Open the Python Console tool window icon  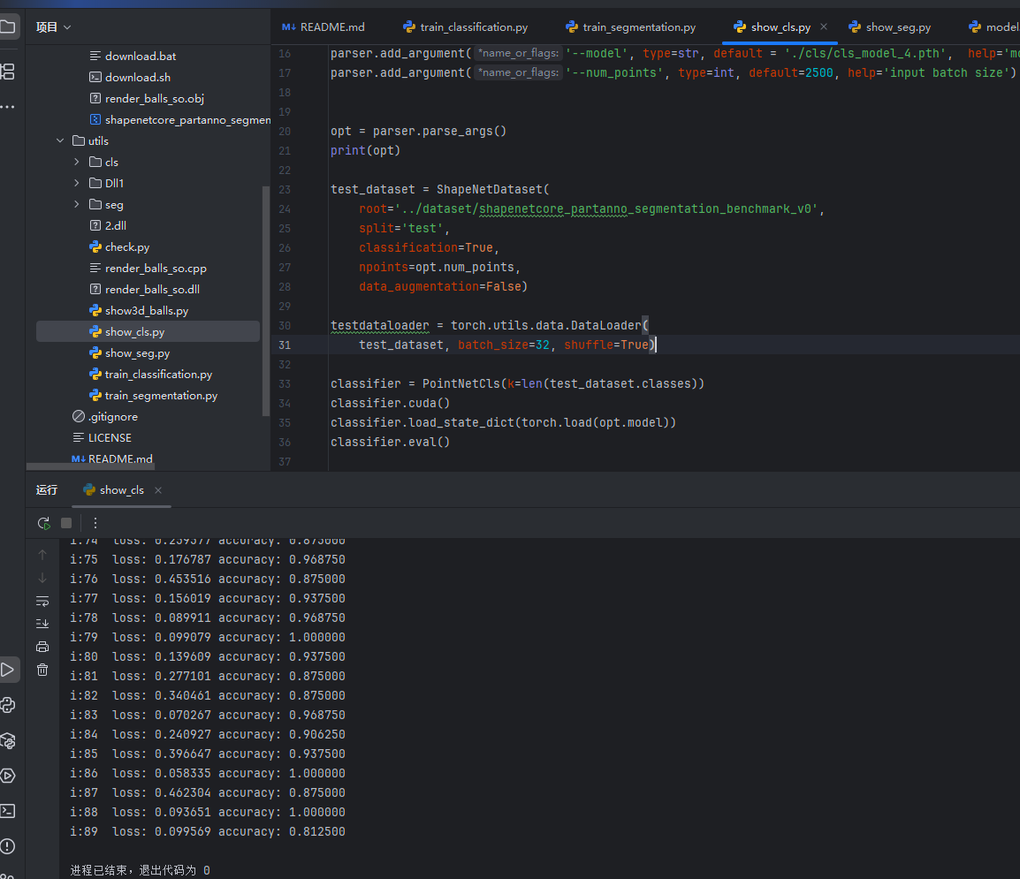click(x=8, y=706)
